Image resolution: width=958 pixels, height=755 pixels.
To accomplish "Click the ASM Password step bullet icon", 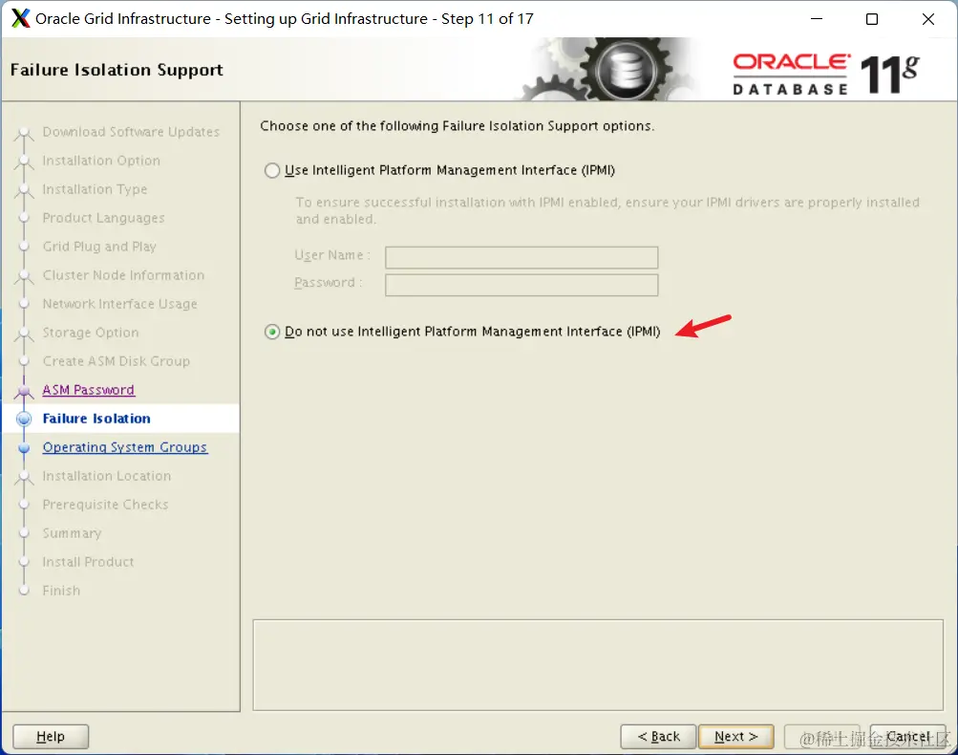I will (24, 391).
